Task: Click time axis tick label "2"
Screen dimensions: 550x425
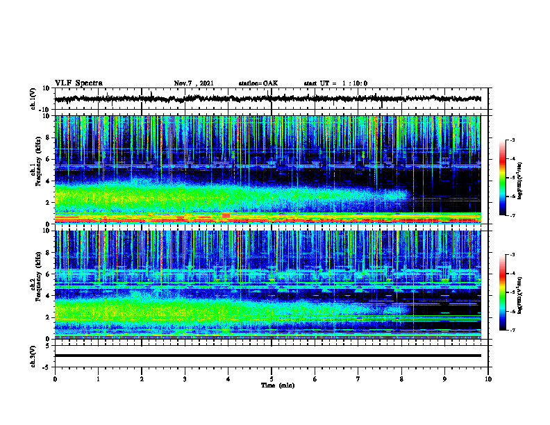Action: pyautogui.click(x=142, y=379)
